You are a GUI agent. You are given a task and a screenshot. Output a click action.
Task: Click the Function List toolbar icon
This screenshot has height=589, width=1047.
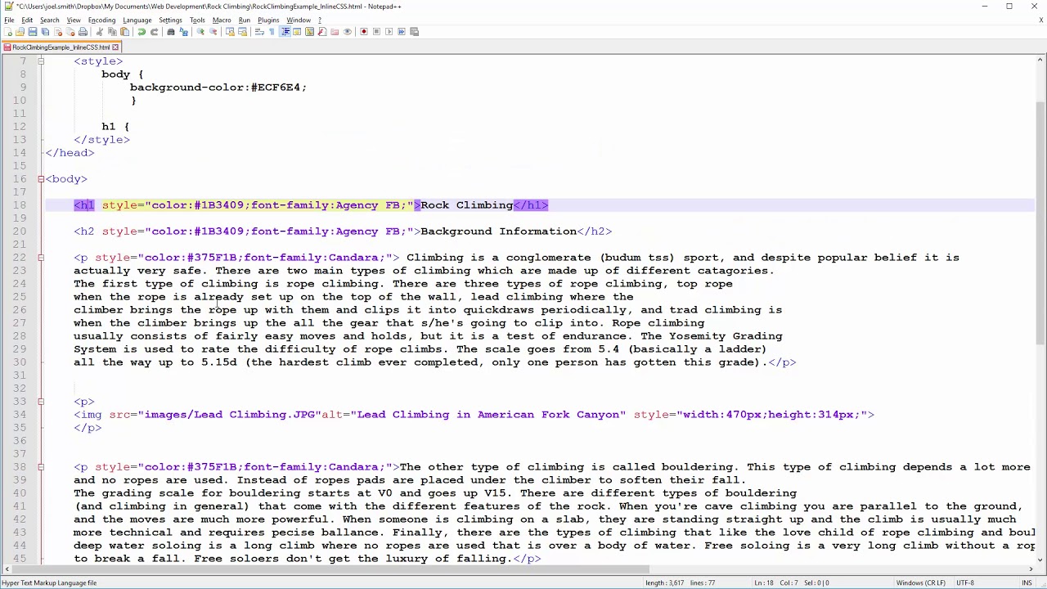pyautogui.click(x=321, y=32)
